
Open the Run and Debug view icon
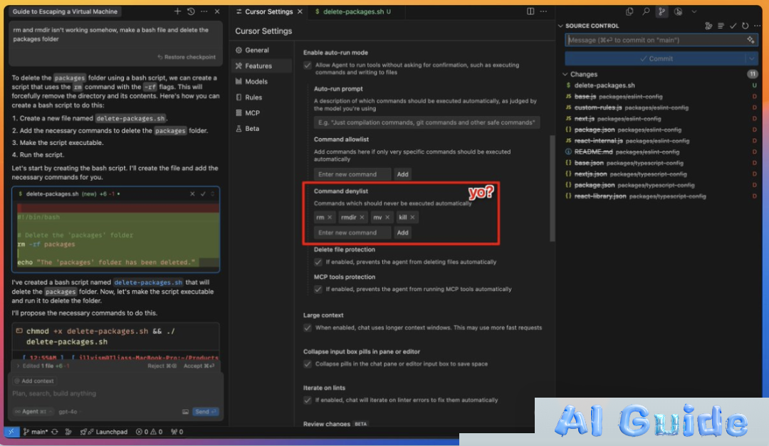click(x=679, y=11)
